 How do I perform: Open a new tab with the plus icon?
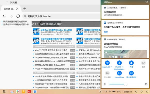pos(25,9)
